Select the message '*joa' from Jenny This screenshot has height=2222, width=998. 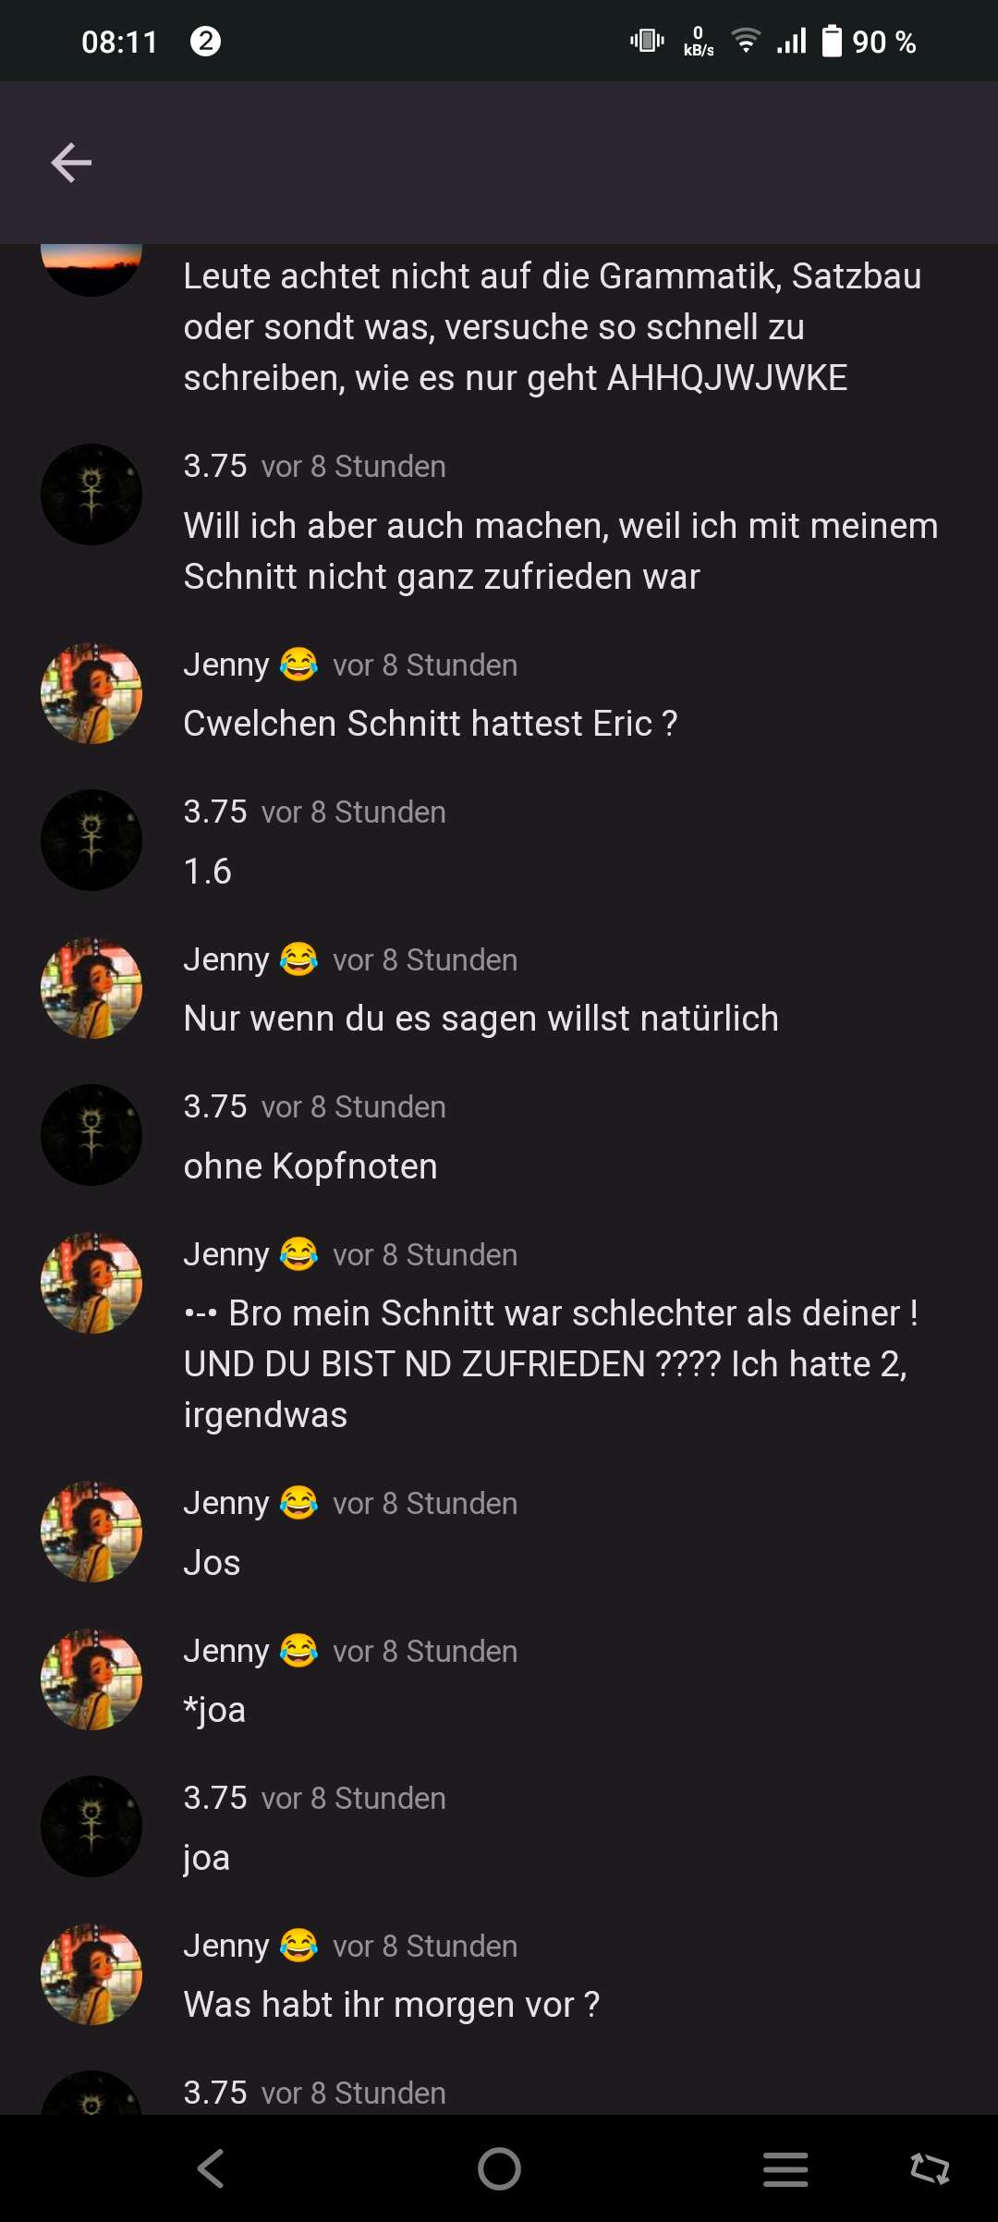pyautogui.click(x=214, y=1710)
